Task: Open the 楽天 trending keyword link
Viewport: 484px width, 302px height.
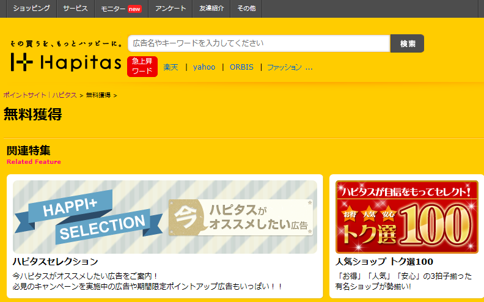Action: pyautogui.click(x=170, y=67)
